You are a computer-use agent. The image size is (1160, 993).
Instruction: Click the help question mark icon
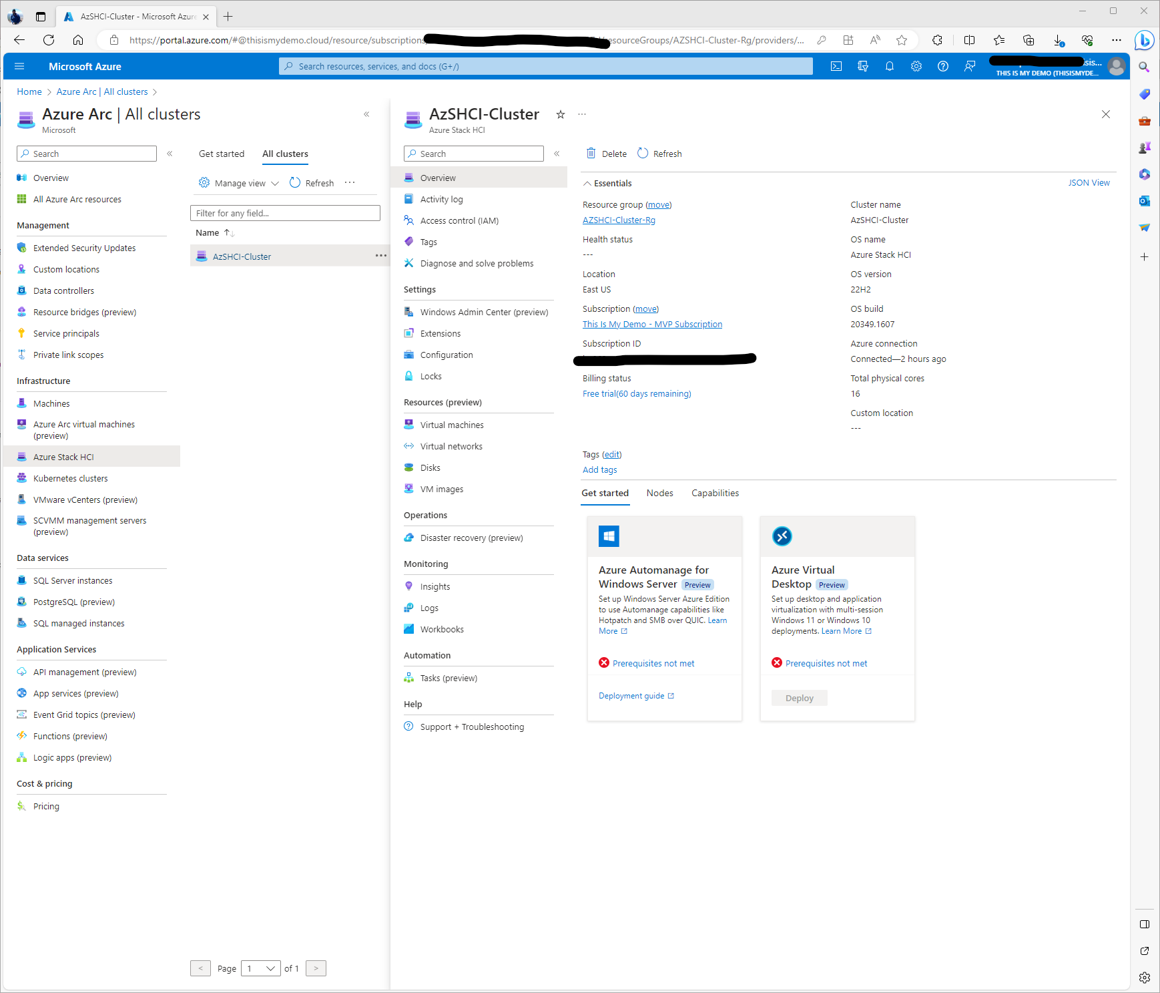[x=942, y=66]
